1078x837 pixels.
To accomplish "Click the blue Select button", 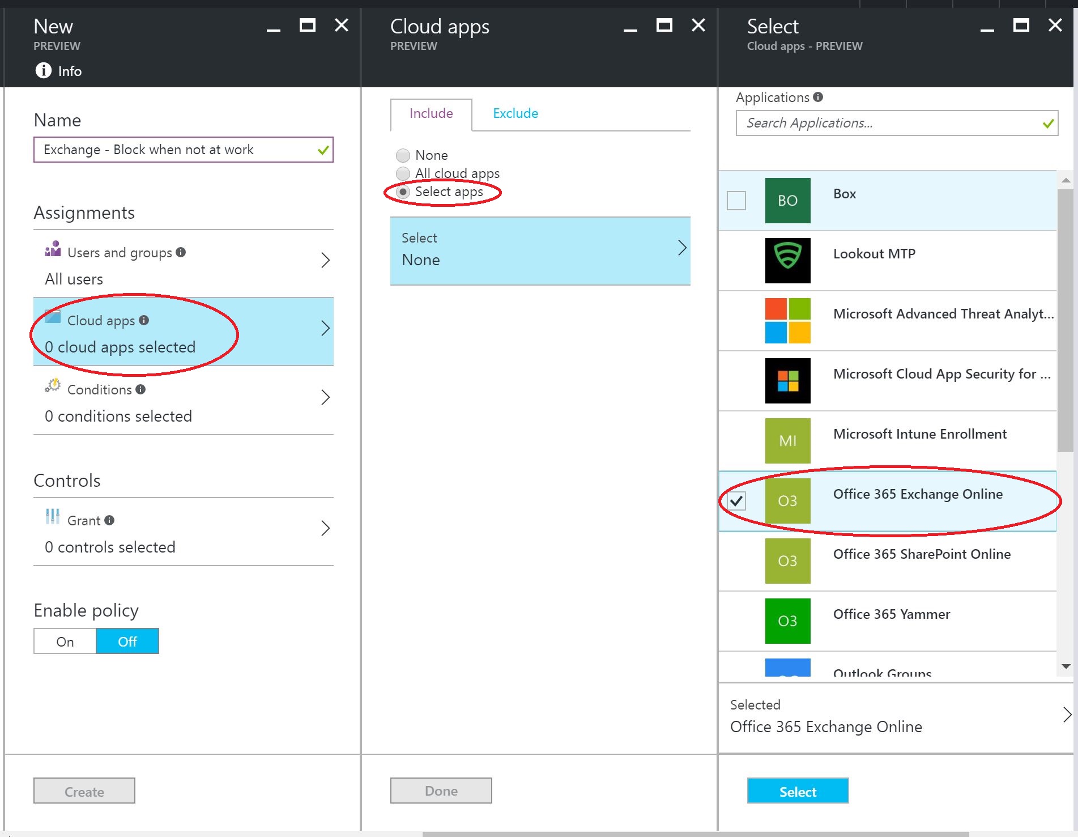I will (x=798, y=791).
